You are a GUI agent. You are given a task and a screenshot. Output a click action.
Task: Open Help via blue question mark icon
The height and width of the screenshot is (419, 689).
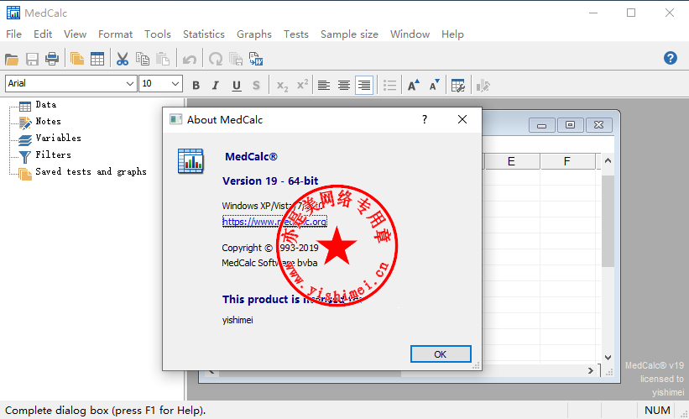click(x=670, y=58)
